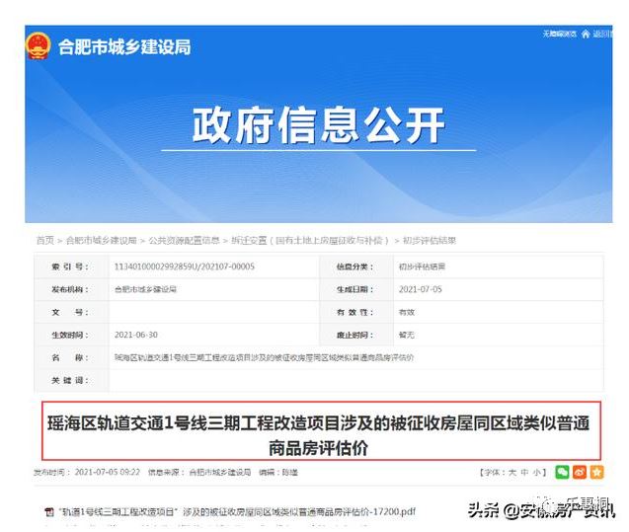Open the 17200.pdf attachment link

(238, 510)
